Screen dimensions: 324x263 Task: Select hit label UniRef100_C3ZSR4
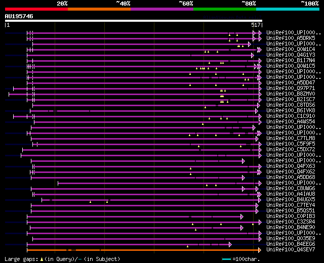(x=291, y=222)
